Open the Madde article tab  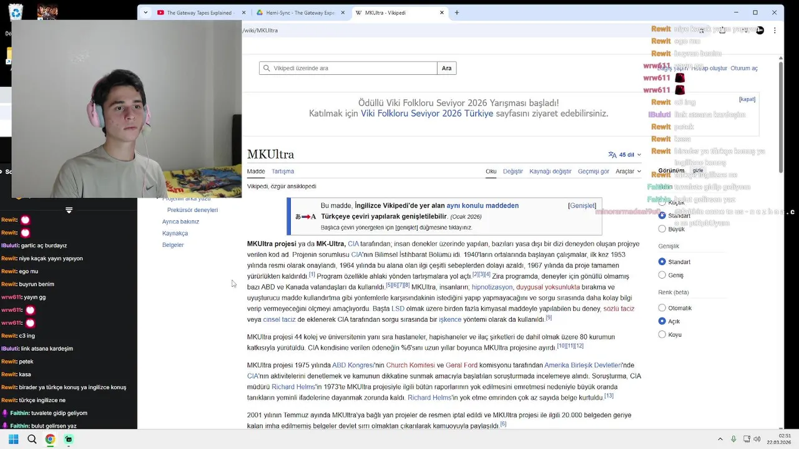point(256,171)
